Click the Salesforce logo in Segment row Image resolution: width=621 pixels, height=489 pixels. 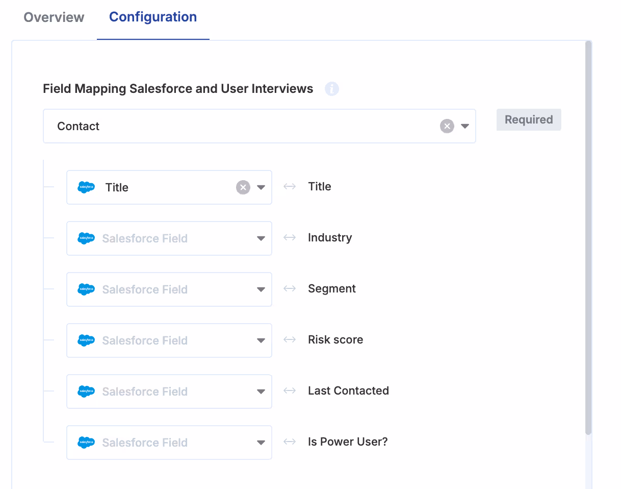pos(86,289)
